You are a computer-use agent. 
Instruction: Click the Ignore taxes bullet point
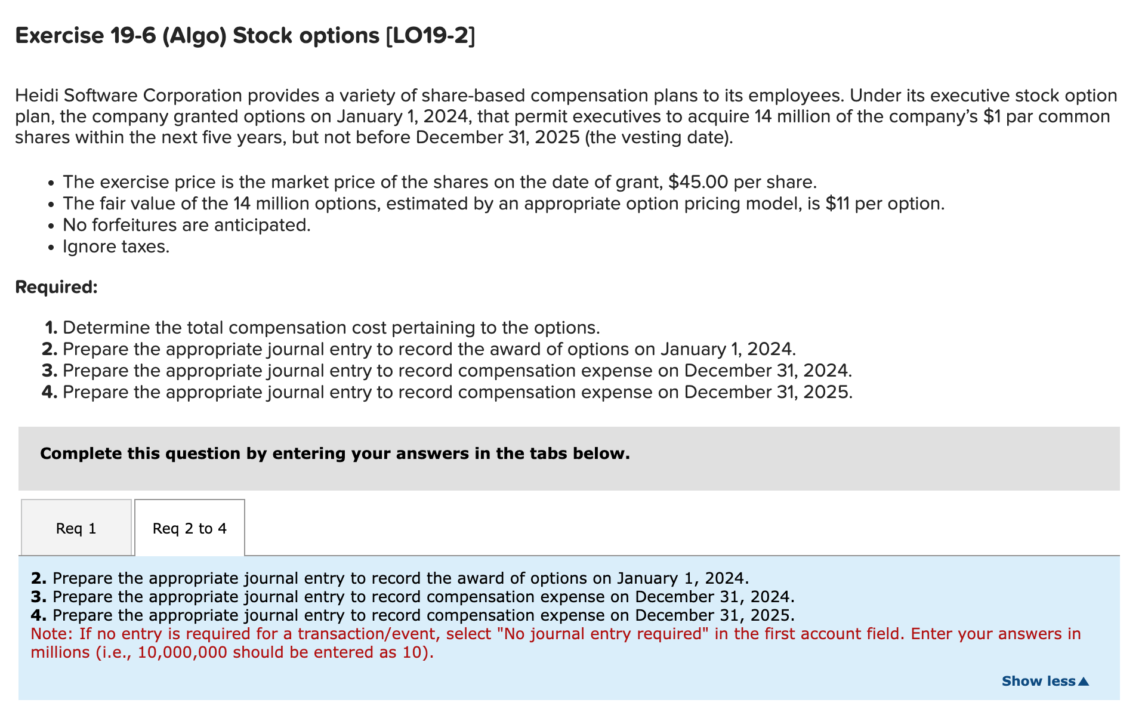(x=116, y=246)
